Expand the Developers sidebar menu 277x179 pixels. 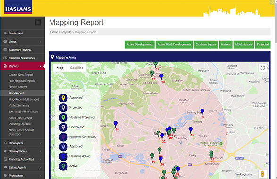23,143
